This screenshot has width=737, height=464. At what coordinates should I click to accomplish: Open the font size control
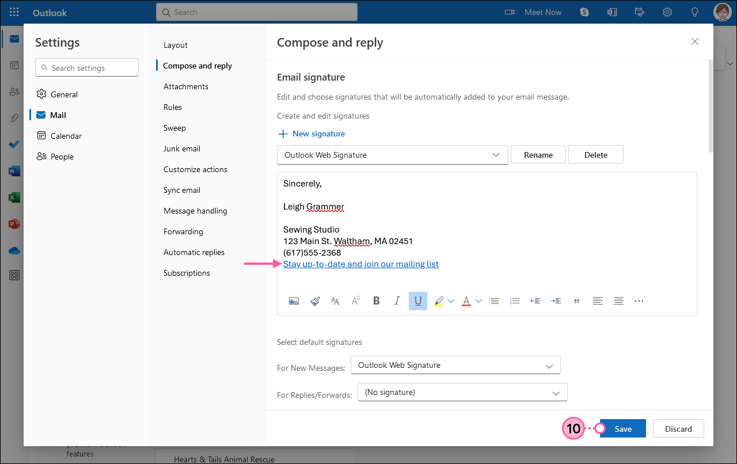(356, 301)
